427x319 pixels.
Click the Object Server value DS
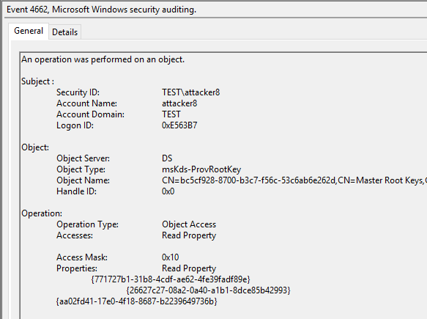tap(167, 158)
